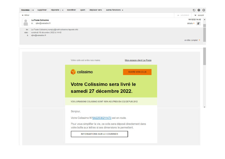Viewport: 225px width, 159px height.
Task: Open the nouveau dropdown arrow
Action: (x=33, y=10)
